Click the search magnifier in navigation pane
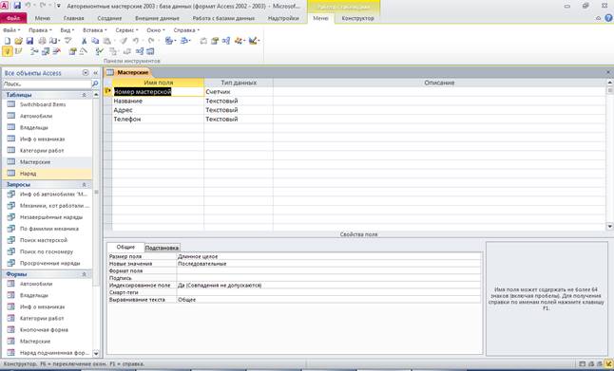Screen dimensions: 614x371 (x=95, y=83)
